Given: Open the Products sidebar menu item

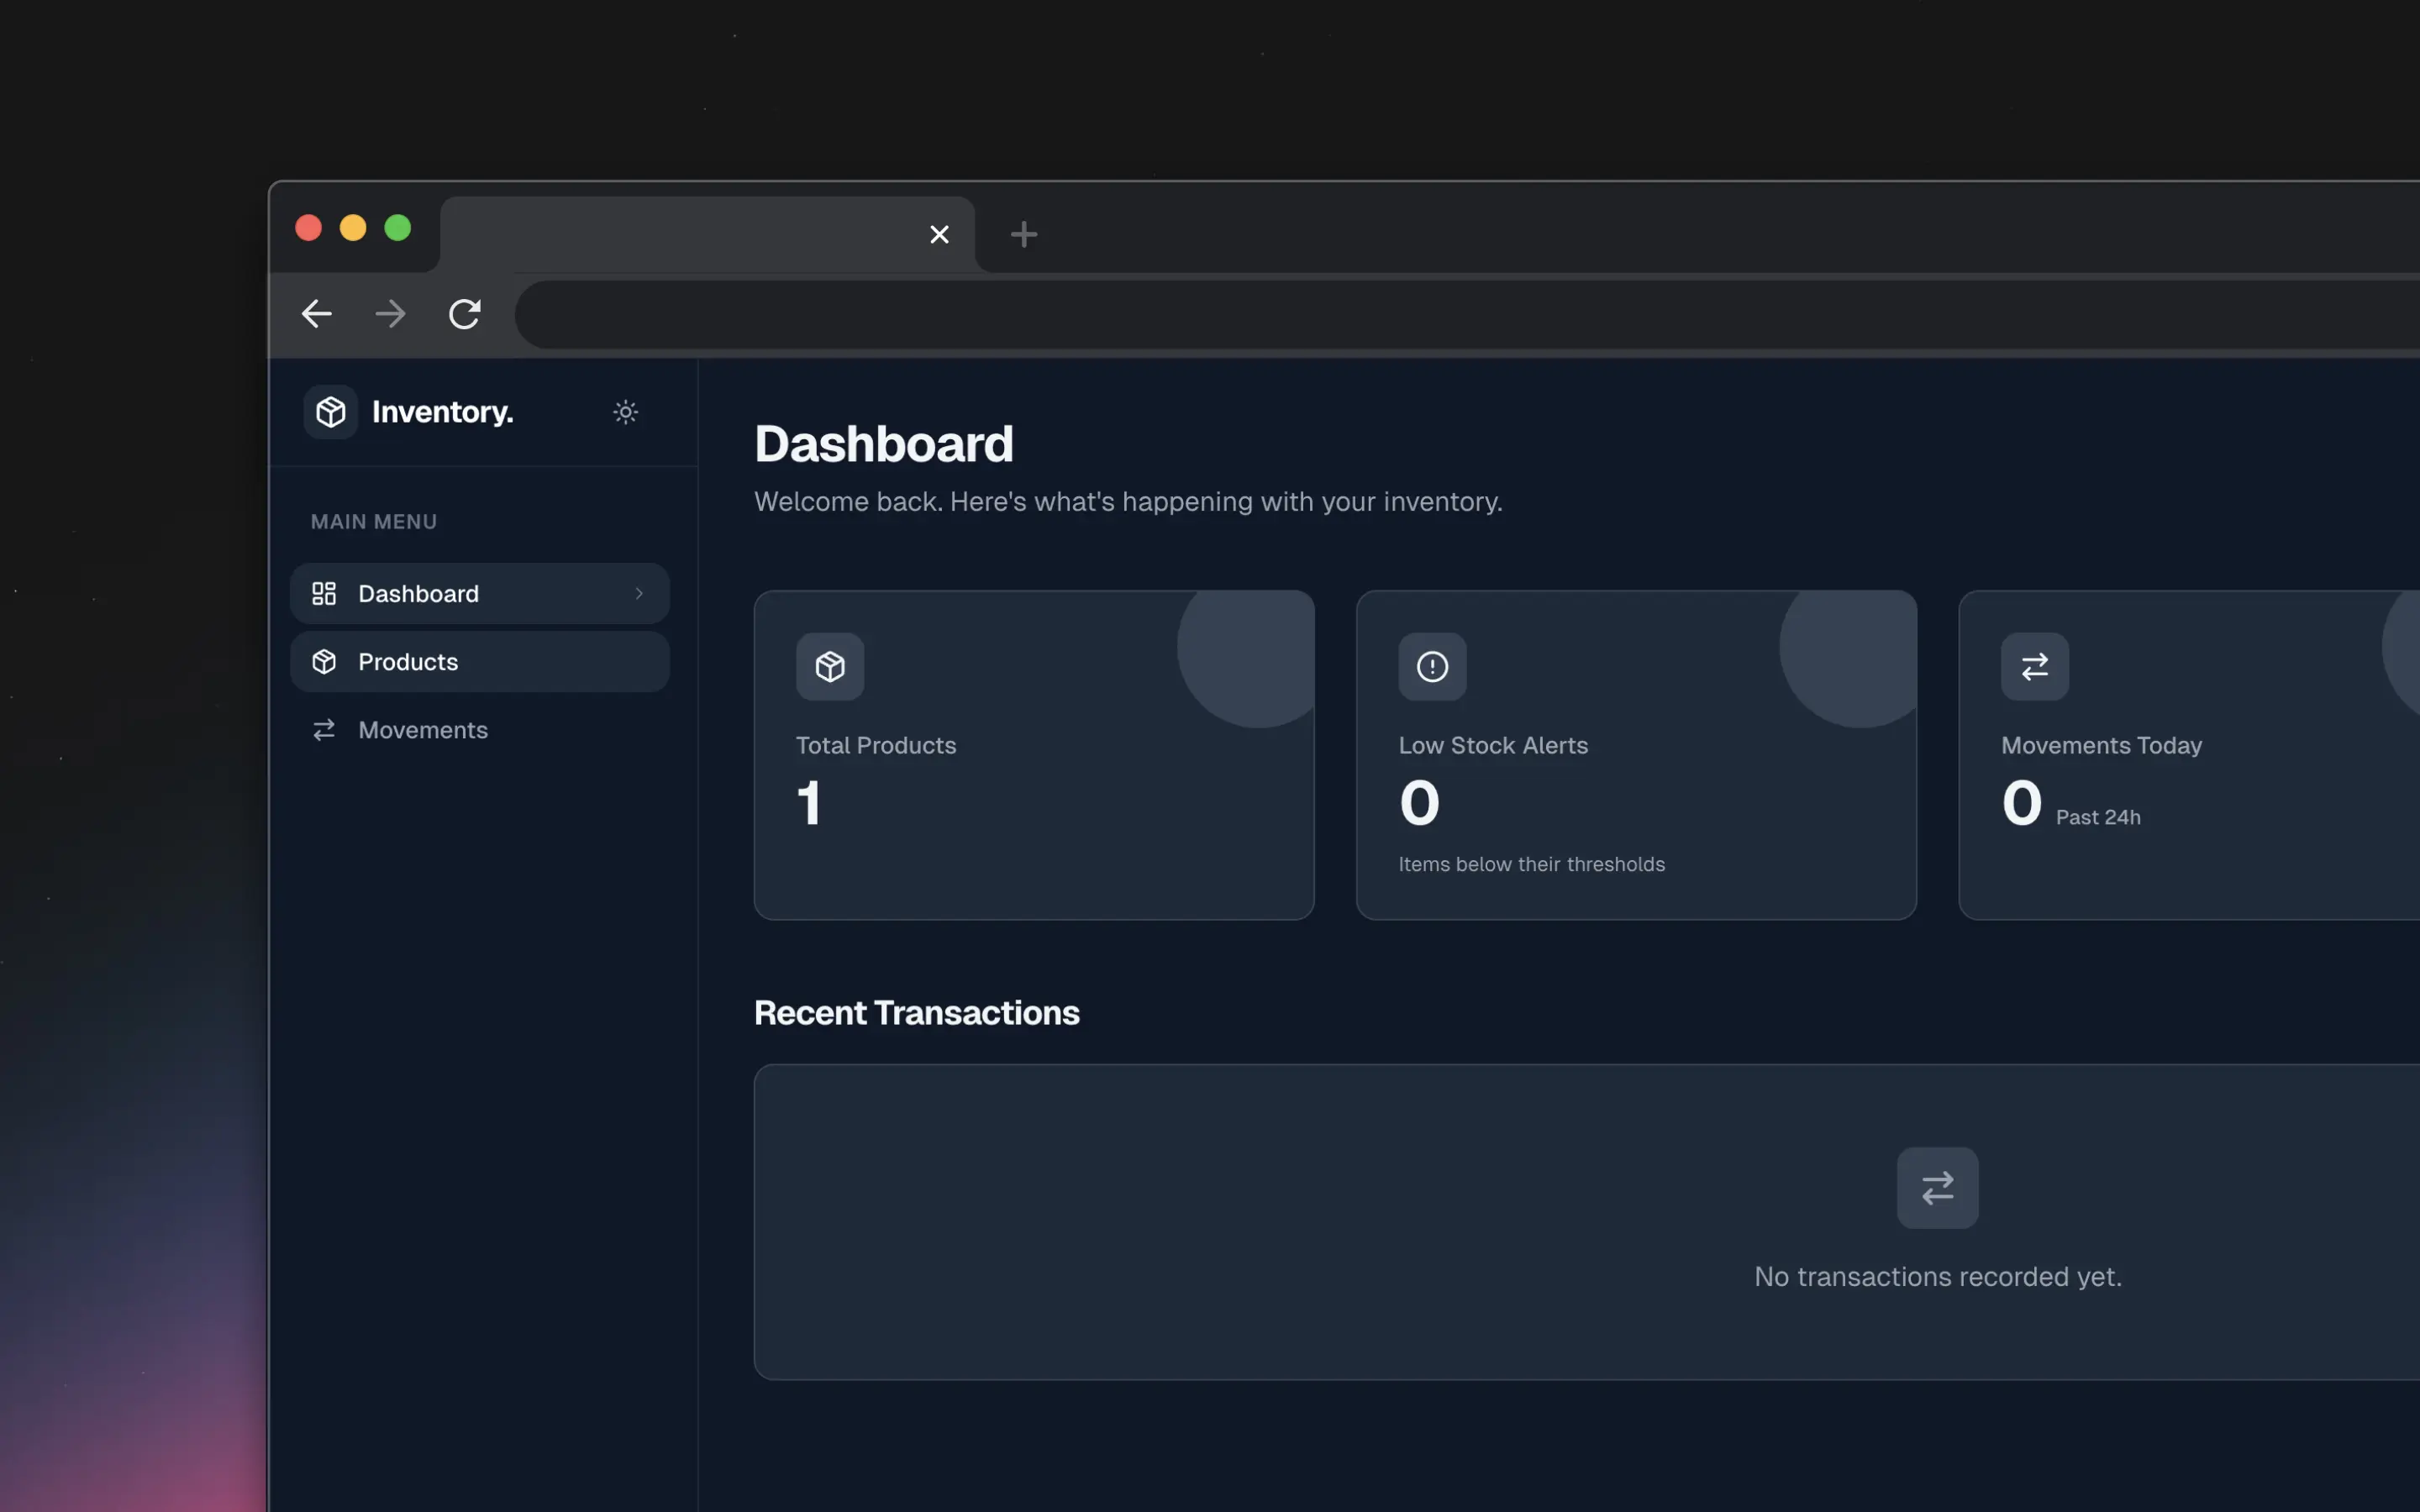Looking at the screenshot, I should tap(408, 662).
